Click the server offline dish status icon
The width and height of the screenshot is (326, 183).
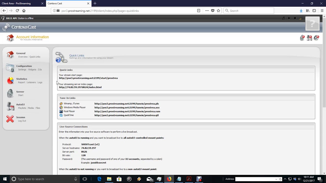click(302, 38)
